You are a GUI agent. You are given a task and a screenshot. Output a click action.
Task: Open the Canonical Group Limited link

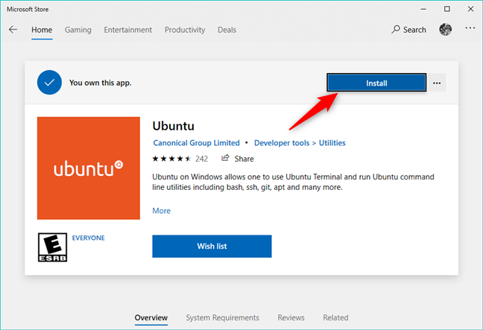(197, 143)
